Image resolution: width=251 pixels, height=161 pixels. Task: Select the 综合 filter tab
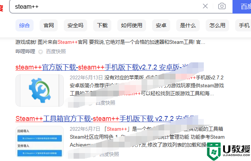(x=25, y=25)
